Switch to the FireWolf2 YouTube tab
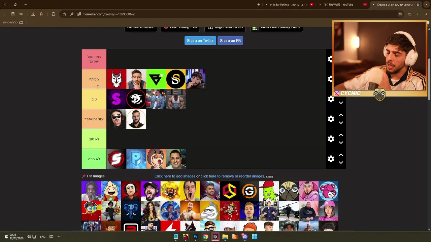Viewport: 431px width, 242px height. point(342,4)
